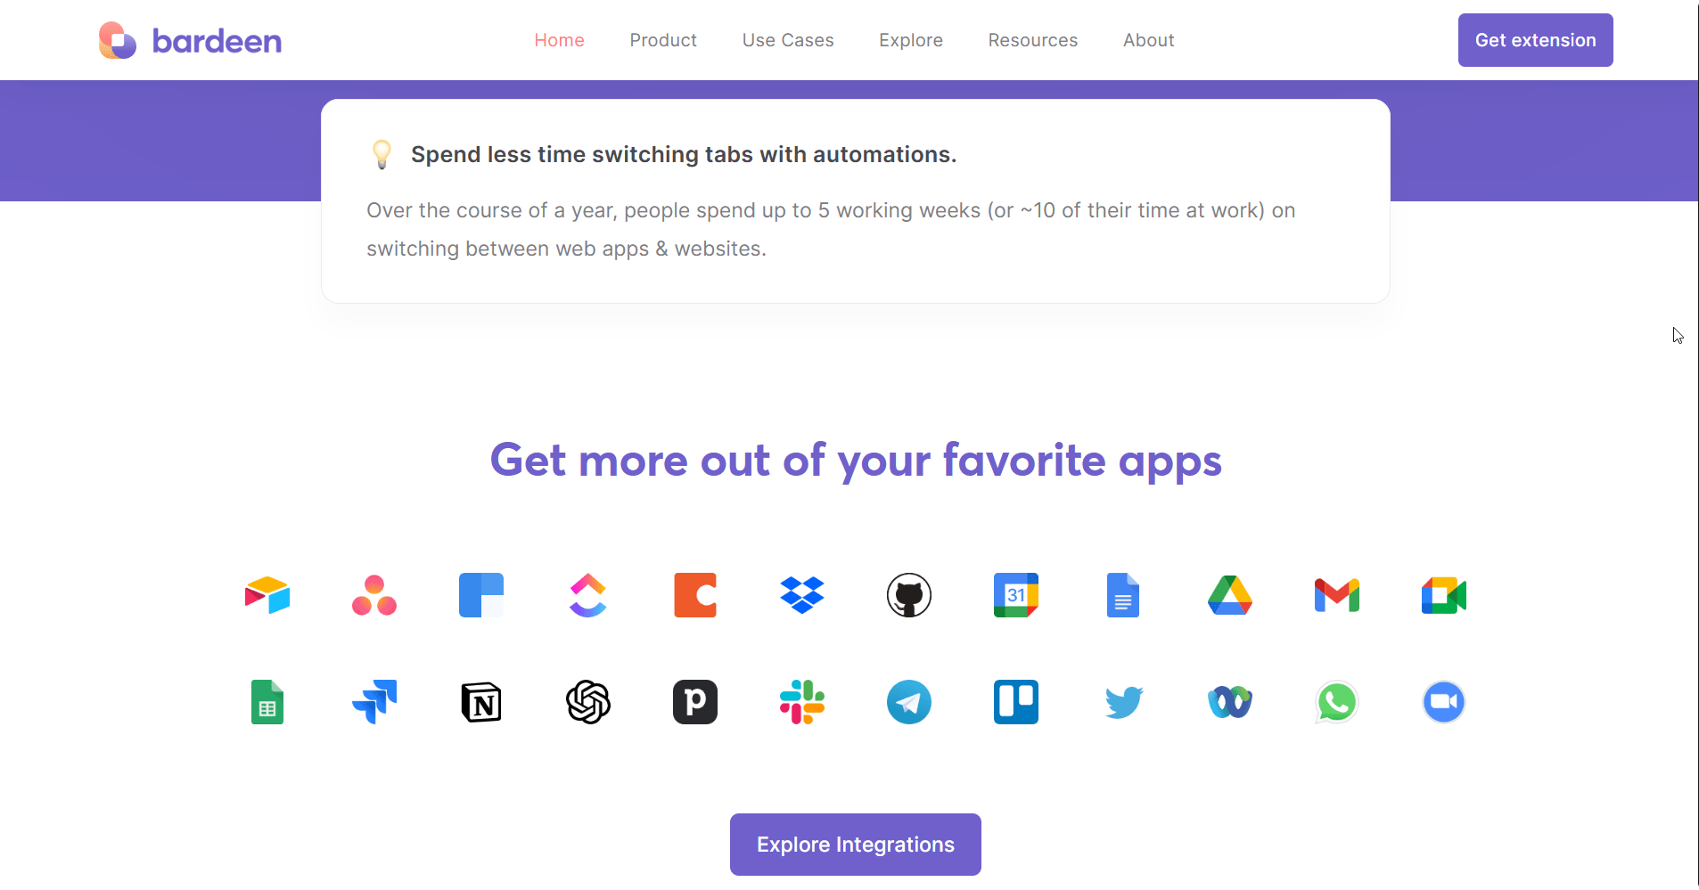The image size is (1699, 890).
Task: Click the WhatsApp icon
Action: 1337,702
